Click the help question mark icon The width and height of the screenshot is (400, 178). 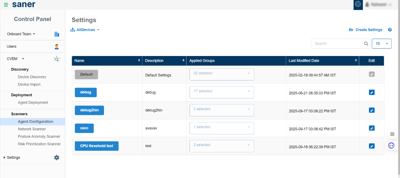(x=390, y=30)
